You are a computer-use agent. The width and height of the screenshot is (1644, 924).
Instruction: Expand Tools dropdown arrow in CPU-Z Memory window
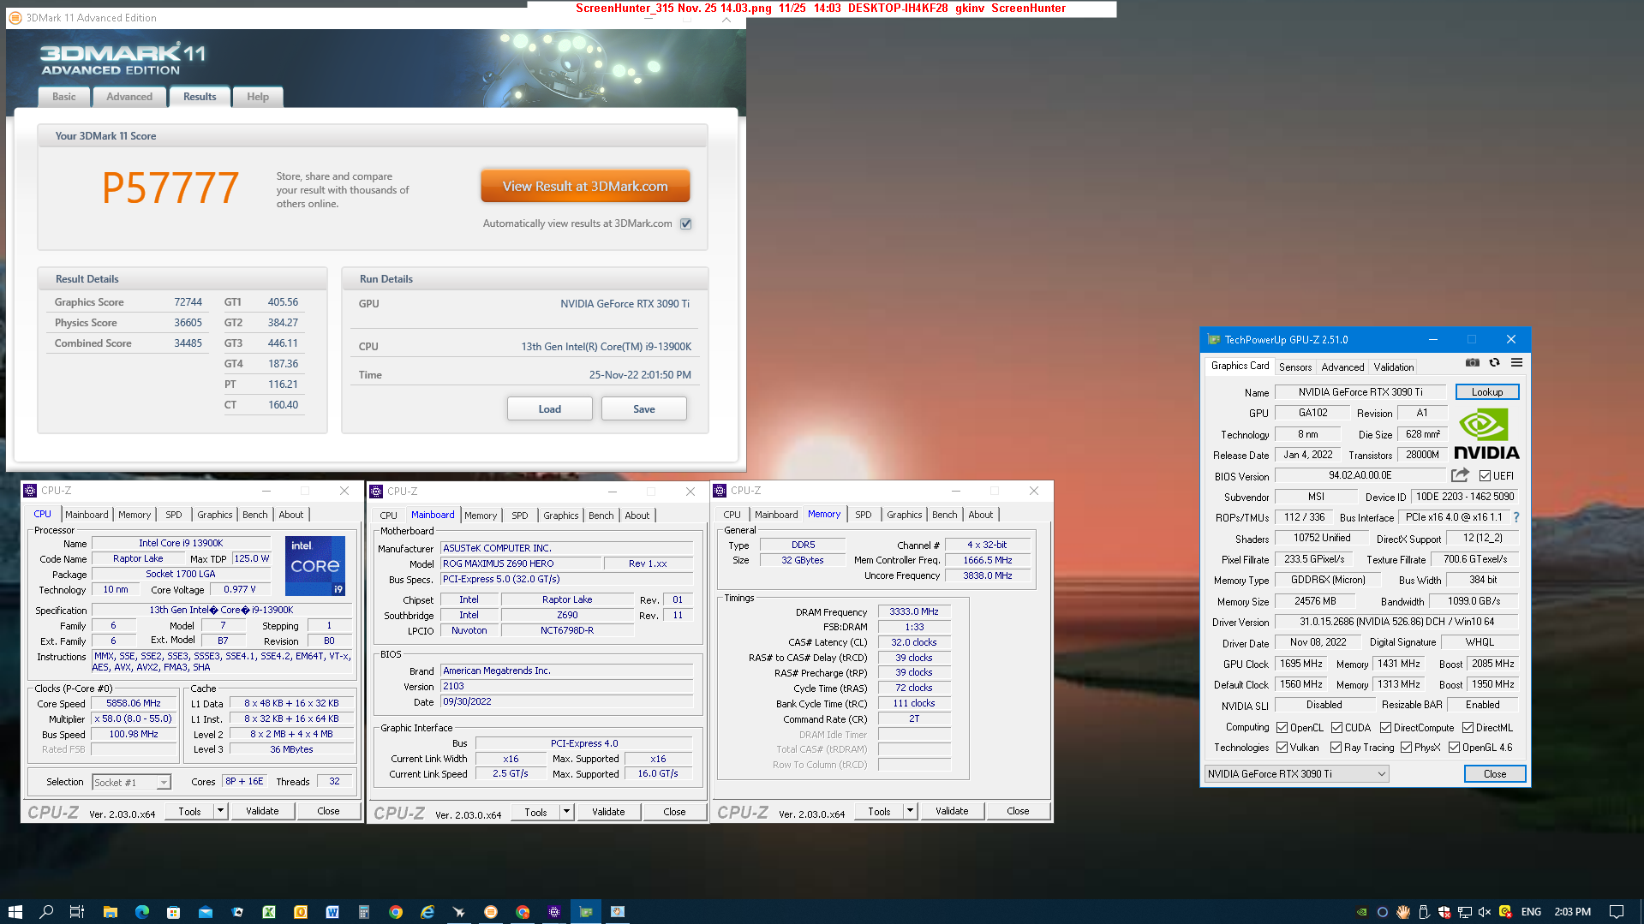point(910,811)
